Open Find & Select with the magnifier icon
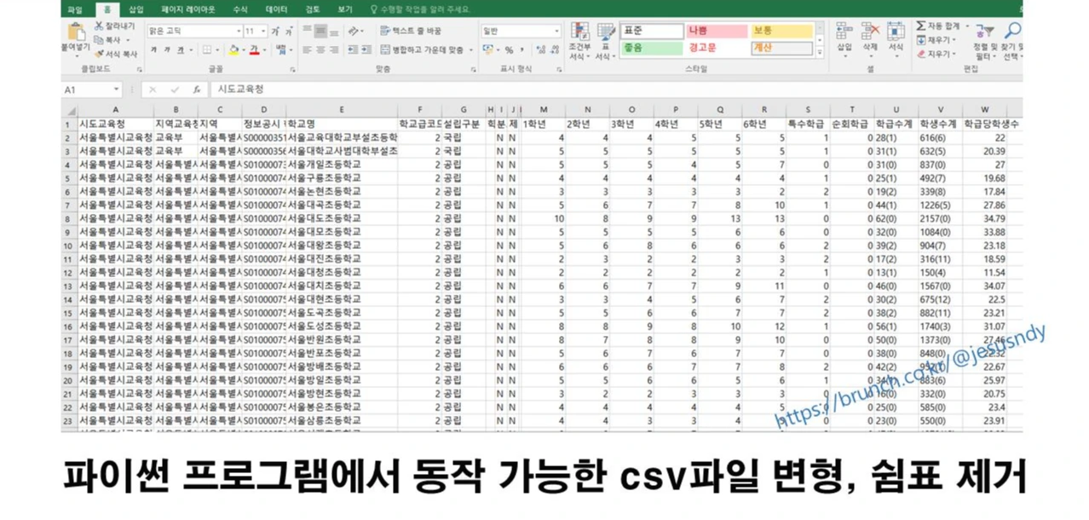 click(x=1014, y=27)
